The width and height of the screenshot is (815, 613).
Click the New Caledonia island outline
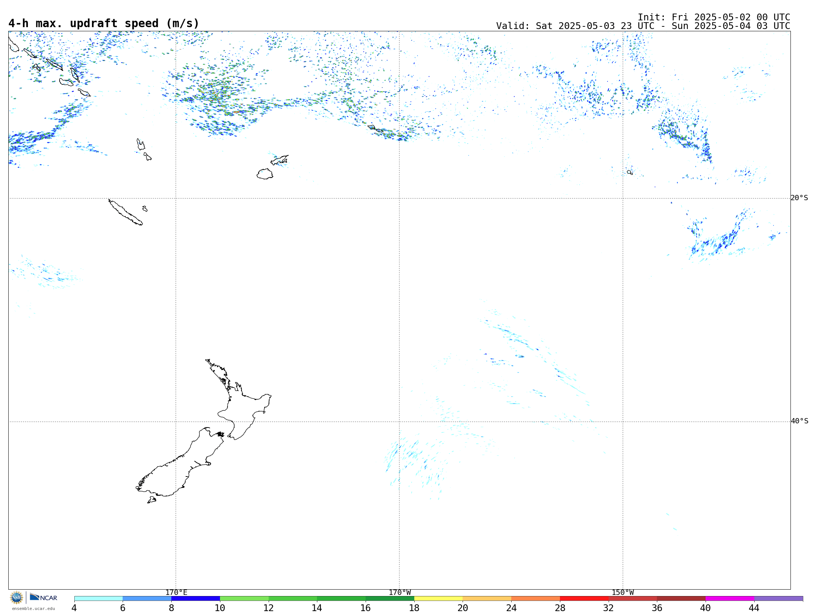[125, 212]
